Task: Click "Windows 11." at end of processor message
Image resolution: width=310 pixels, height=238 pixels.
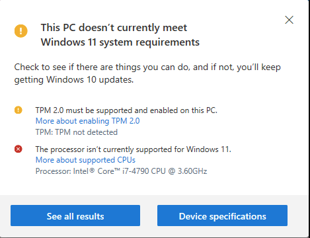Action: click(209, 149)
